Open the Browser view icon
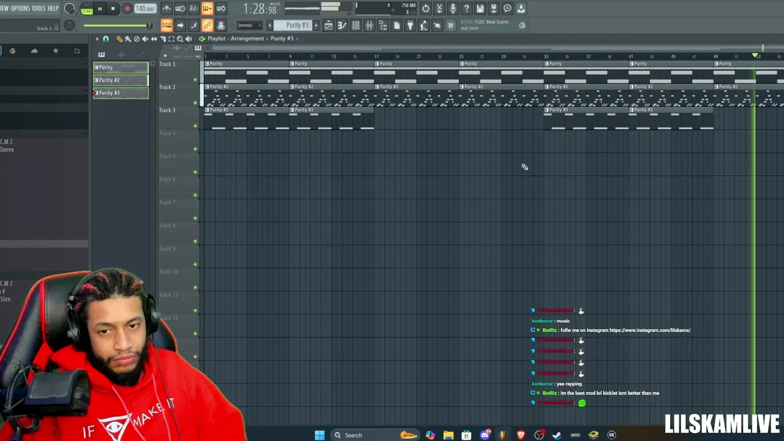Screen dimensions: 784x441 (383, 25)
